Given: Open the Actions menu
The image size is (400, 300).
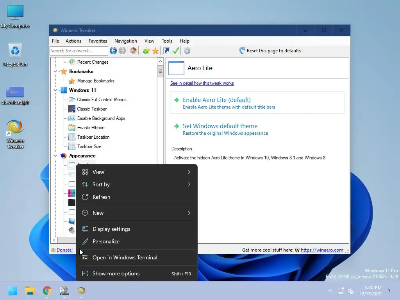Looking at the screenshot, I should (x=73, y=41).
